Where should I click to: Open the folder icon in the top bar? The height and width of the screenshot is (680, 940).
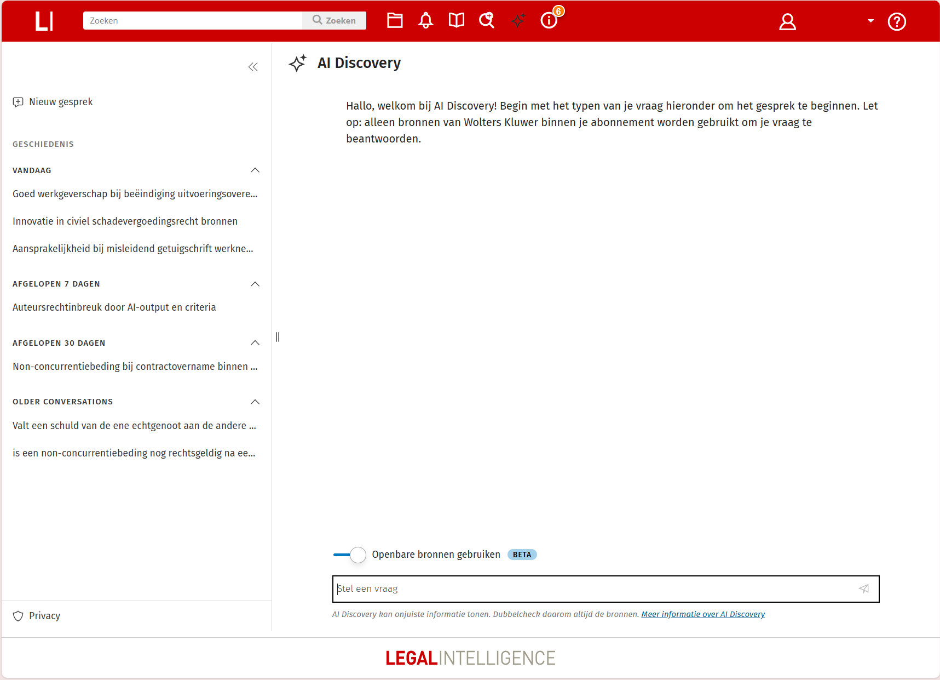395,21
